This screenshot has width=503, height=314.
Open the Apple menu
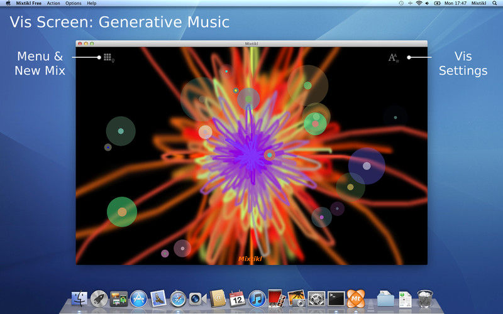click(8, 3)
